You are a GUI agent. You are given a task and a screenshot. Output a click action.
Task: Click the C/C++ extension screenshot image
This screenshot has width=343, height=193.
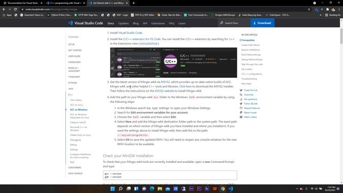(174, 63)
